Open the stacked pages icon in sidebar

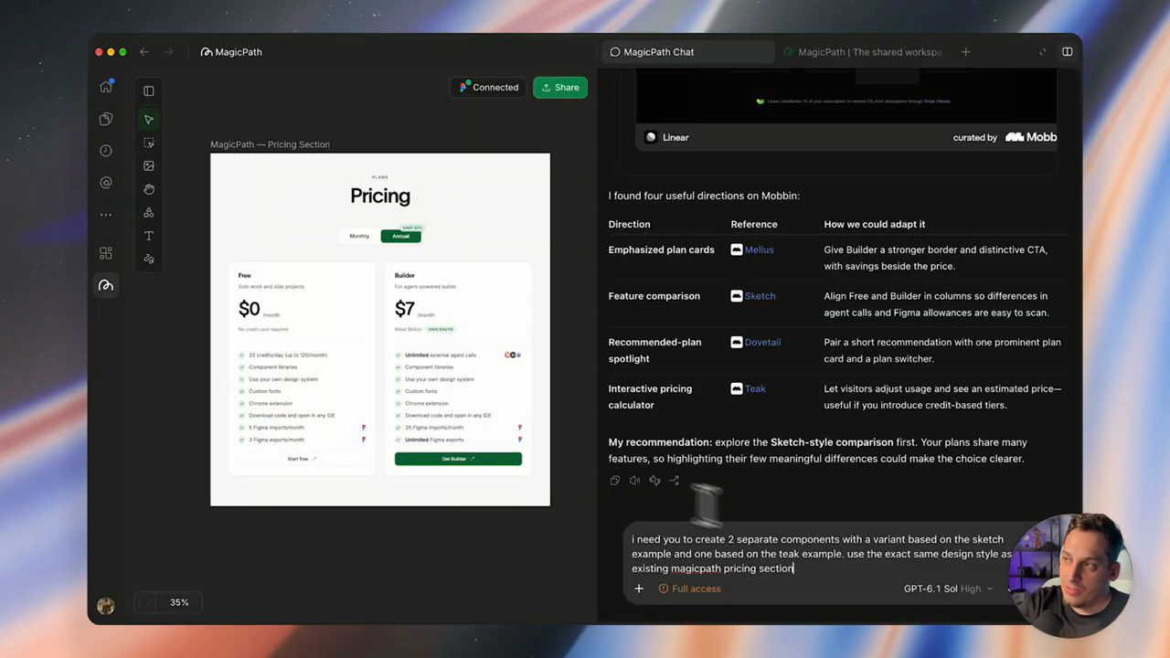(106, 119)
